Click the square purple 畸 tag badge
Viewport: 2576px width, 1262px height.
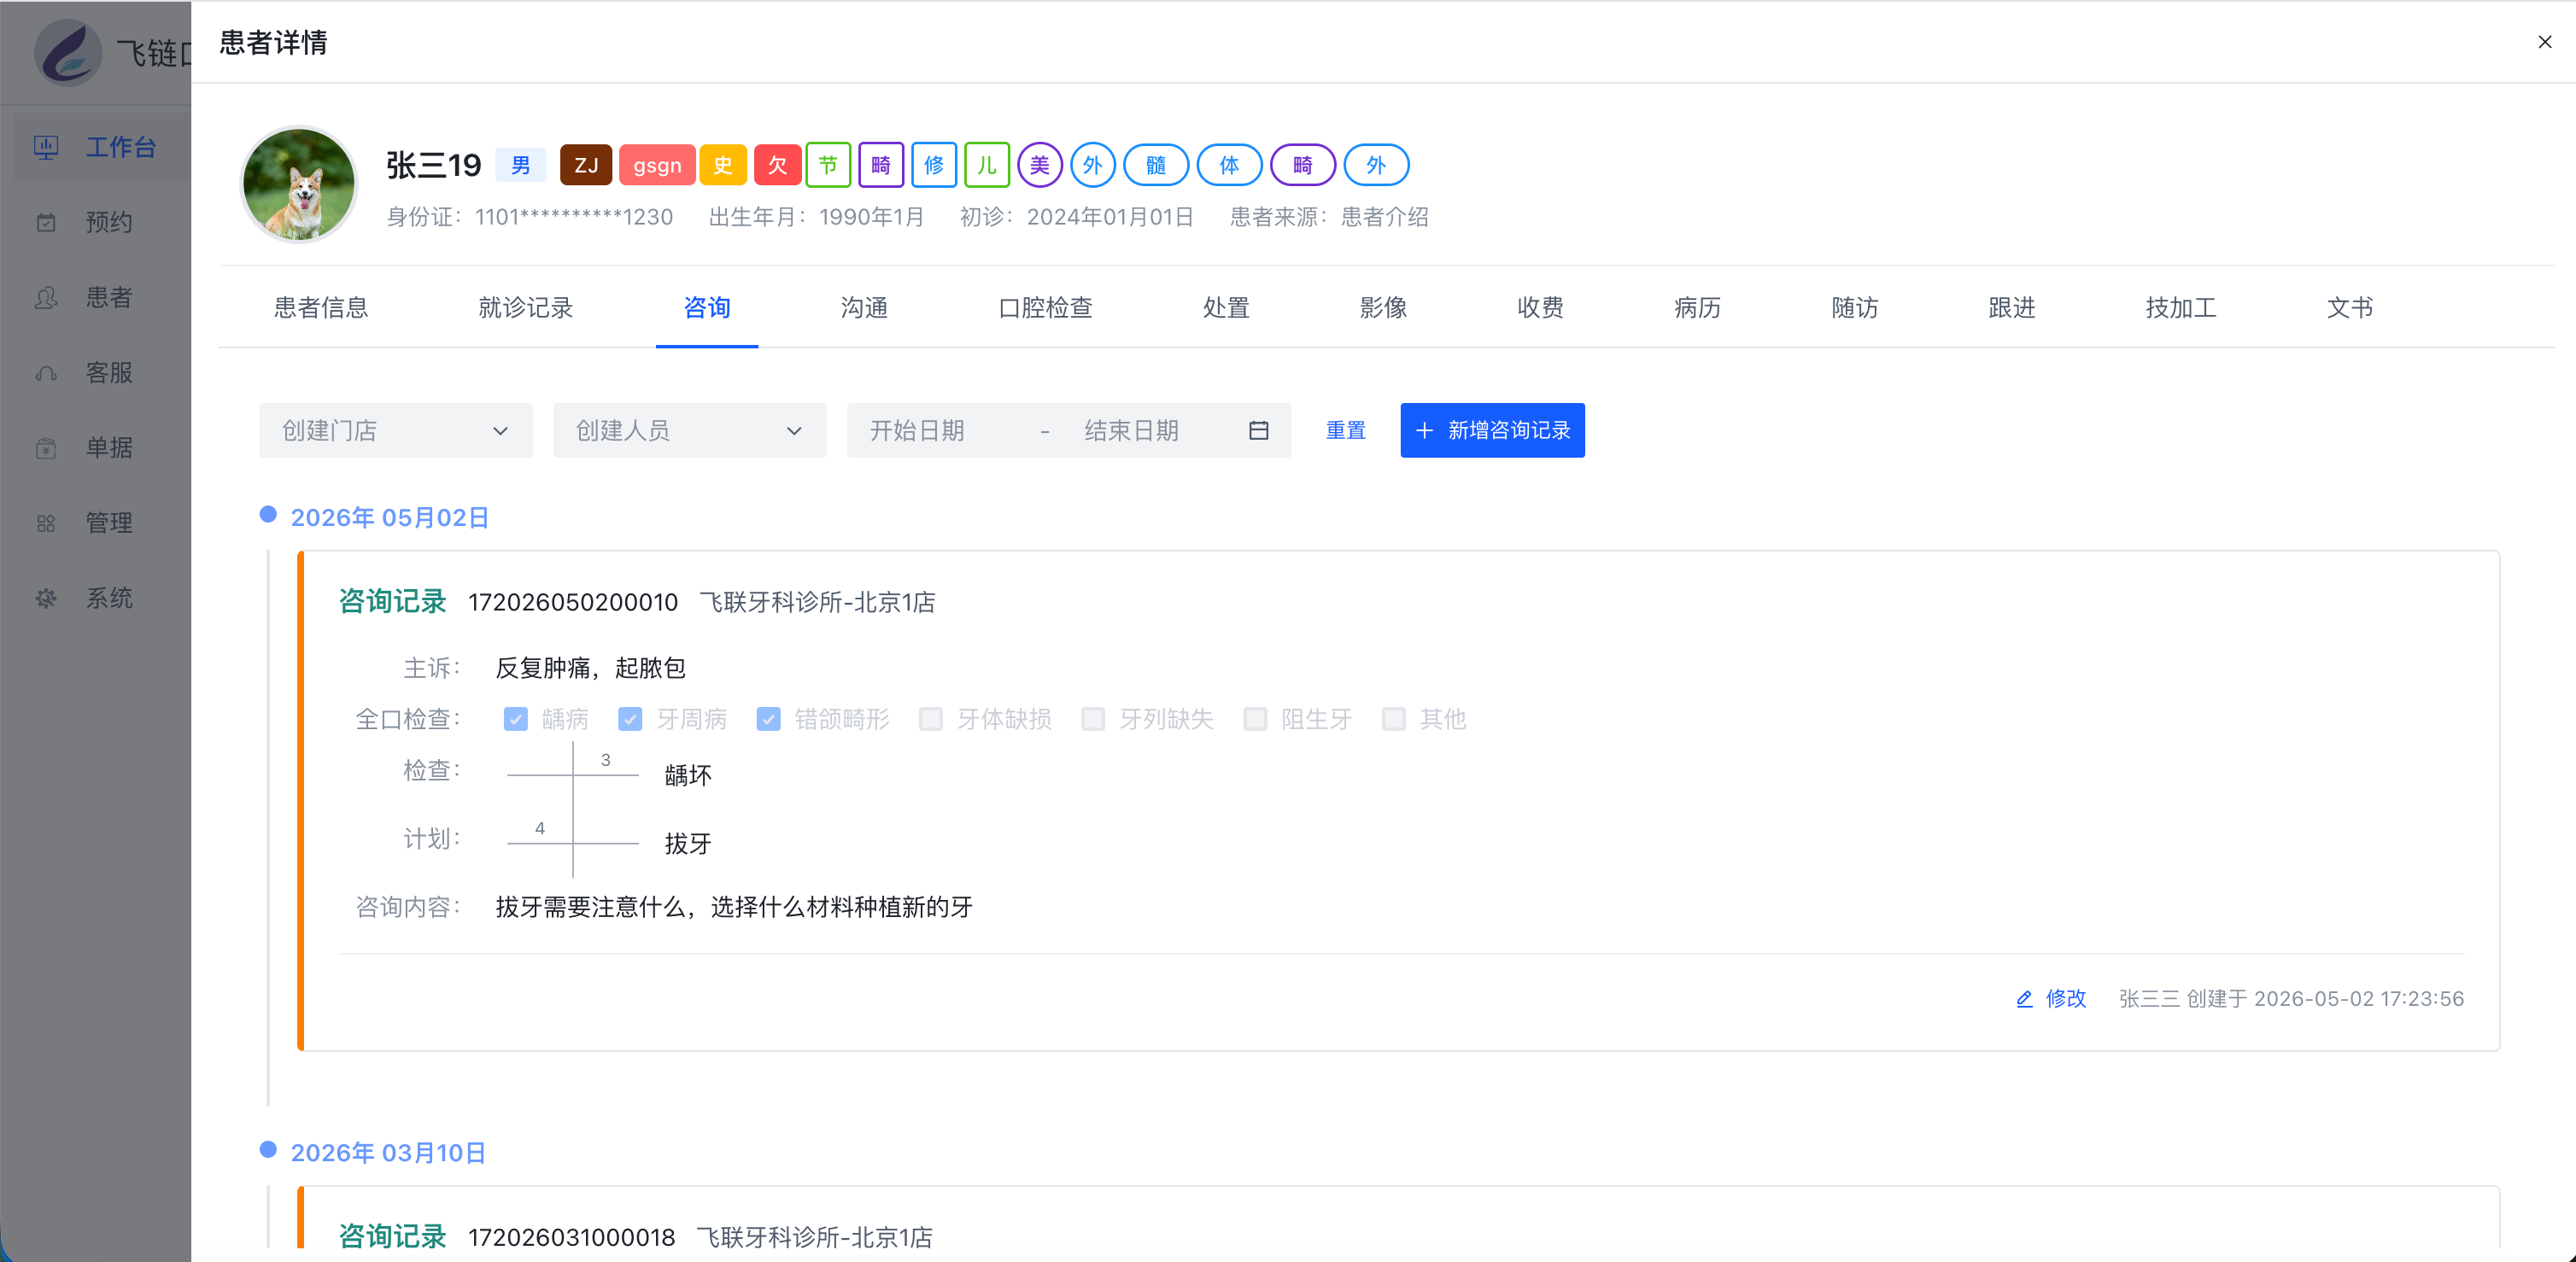click(881, 165)
